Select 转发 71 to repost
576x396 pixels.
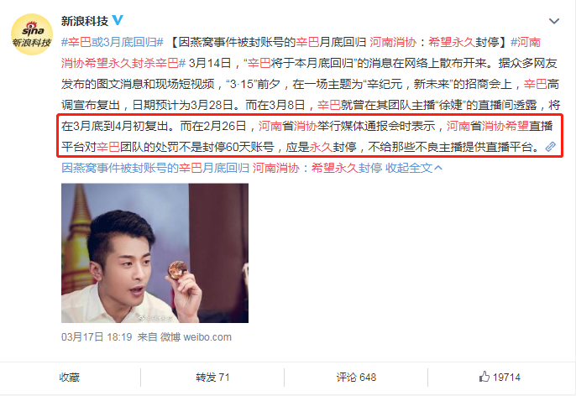(212, 378)
